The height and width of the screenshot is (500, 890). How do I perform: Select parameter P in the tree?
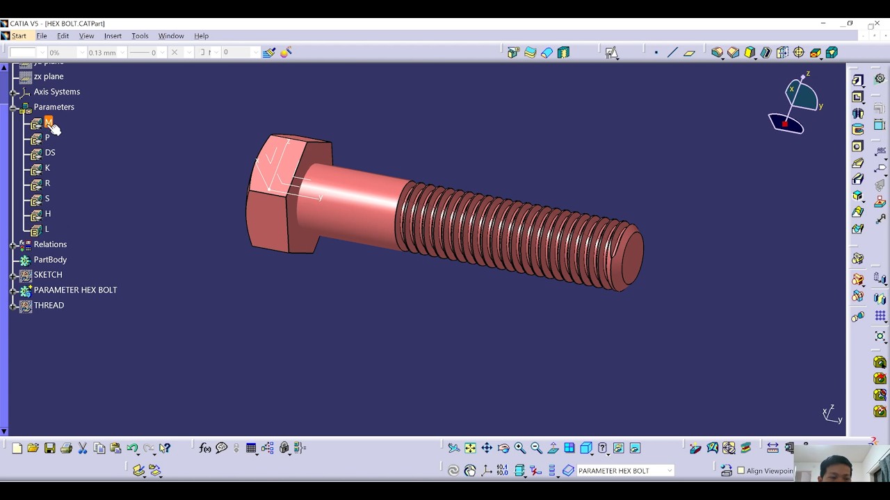(47, 137)
